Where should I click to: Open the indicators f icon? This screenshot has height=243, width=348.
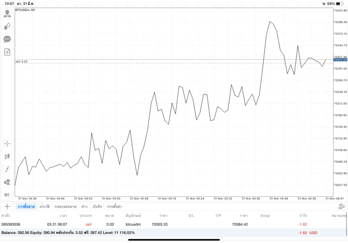[7, 169]
